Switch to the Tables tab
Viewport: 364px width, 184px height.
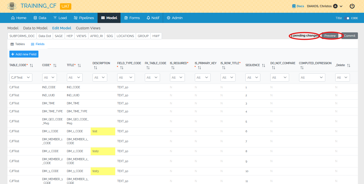click(x=18, y=44)
